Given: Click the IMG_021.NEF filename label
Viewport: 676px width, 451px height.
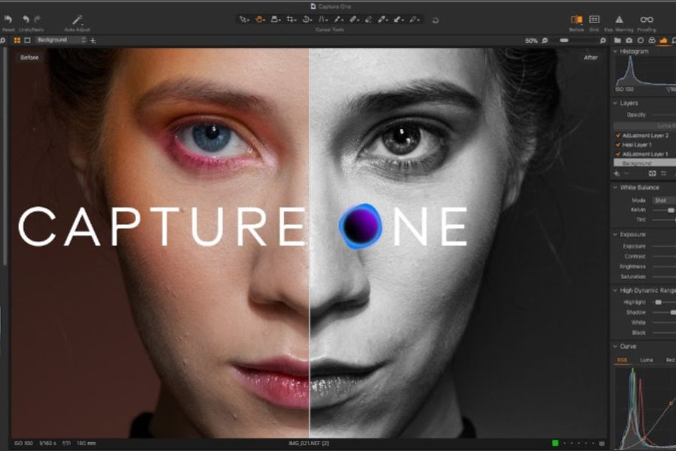Looking at the screenshot, I should click(x=309, y=443).
